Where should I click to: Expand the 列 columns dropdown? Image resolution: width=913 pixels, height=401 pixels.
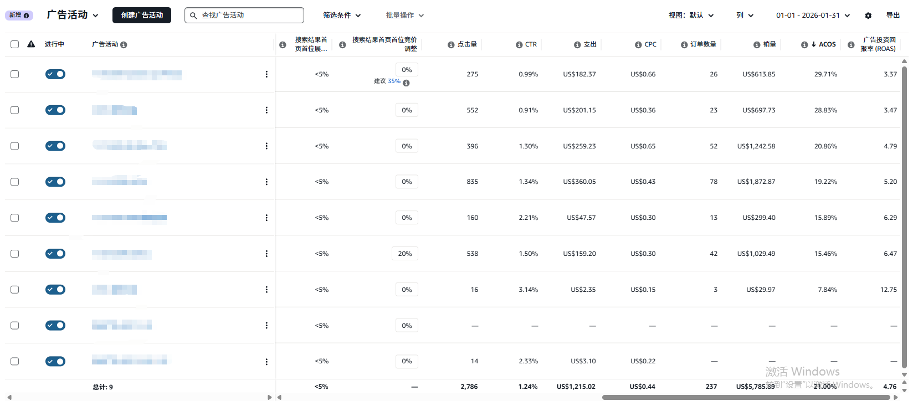point(745,16)
